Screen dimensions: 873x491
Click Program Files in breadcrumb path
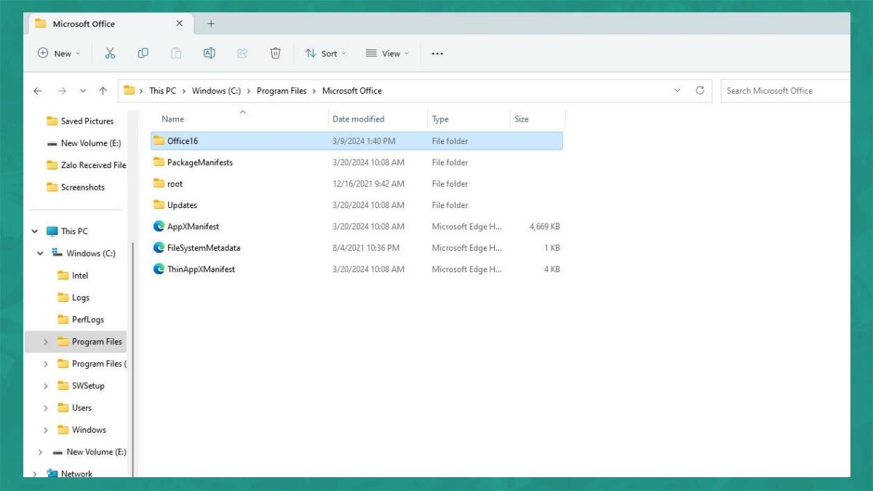click(282, 91)
